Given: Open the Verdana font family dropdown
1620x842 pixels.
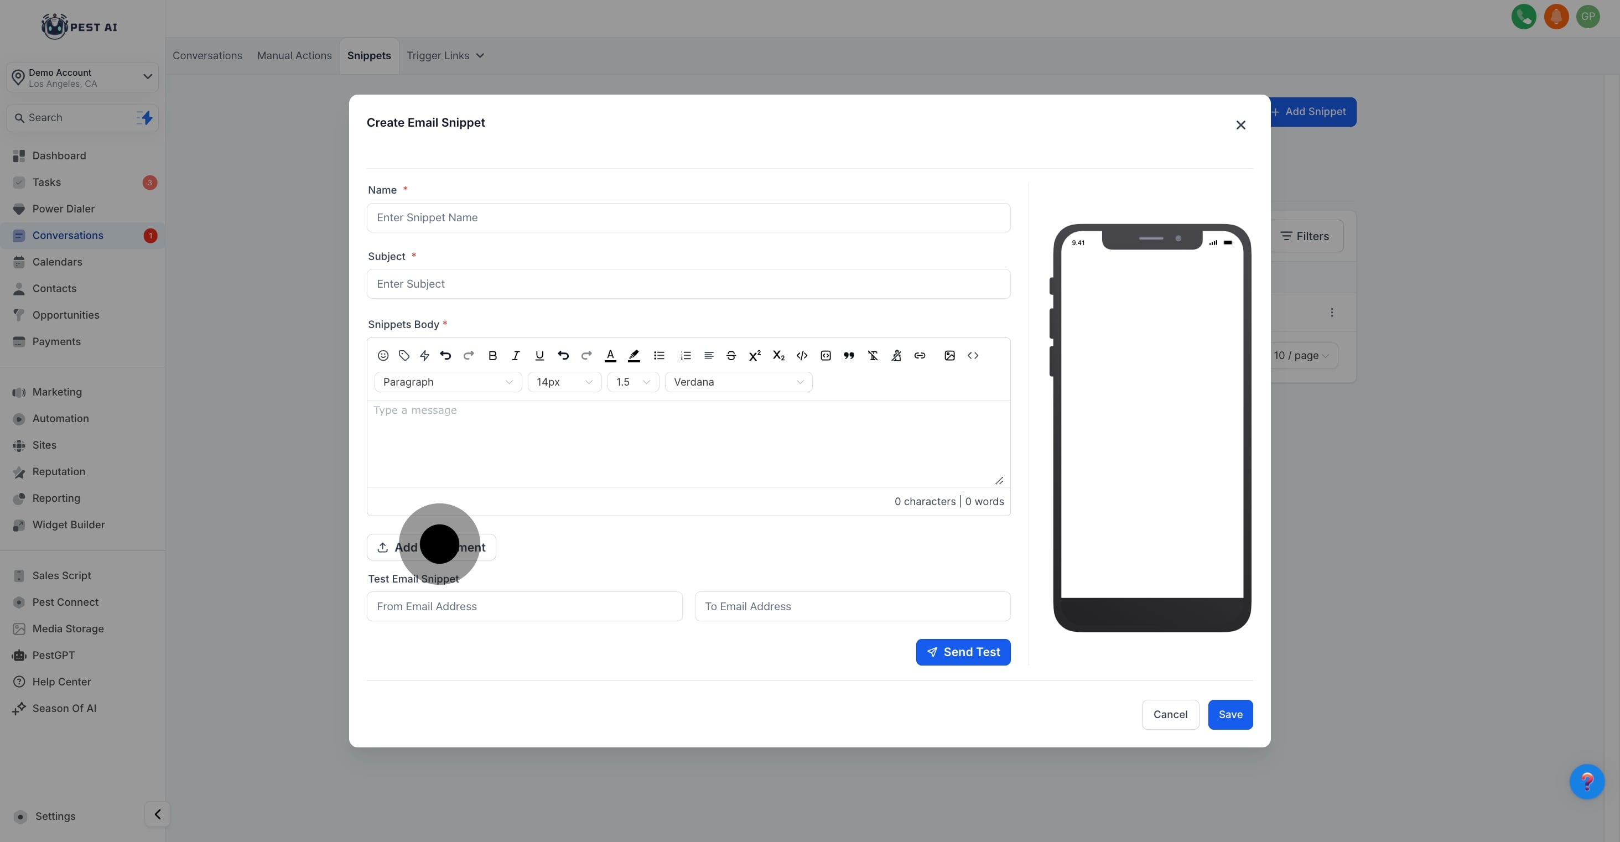Looking at the screenshot, I should [738, 382].
